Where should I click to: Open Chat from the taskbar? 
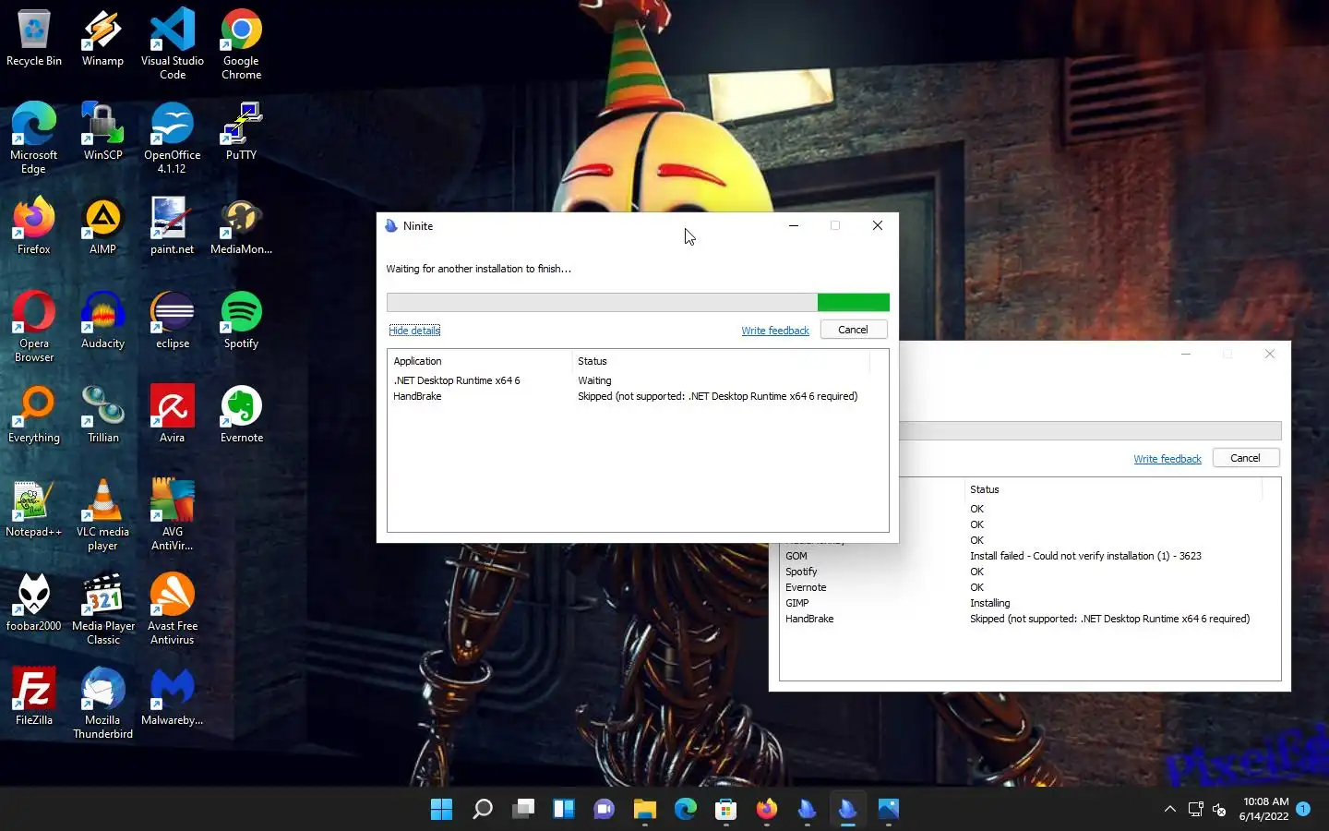605,810
